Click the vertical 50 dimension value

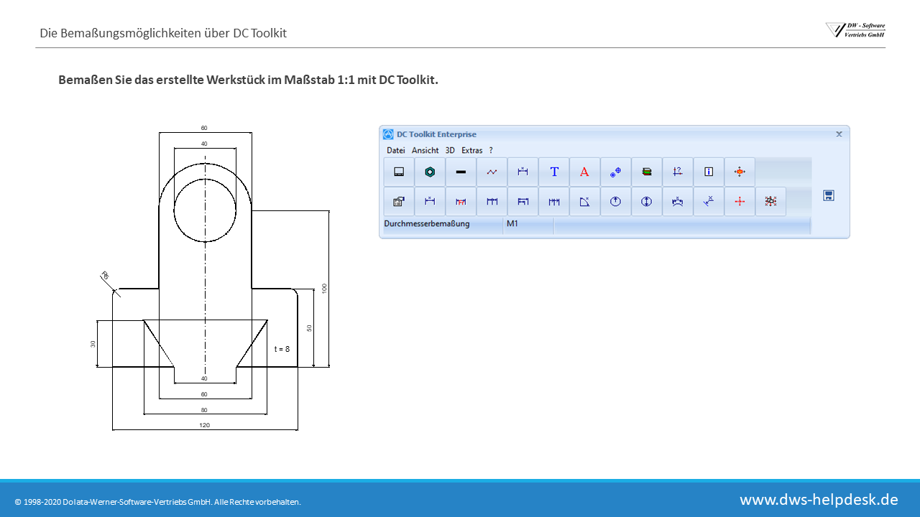(x=309, y=327)
